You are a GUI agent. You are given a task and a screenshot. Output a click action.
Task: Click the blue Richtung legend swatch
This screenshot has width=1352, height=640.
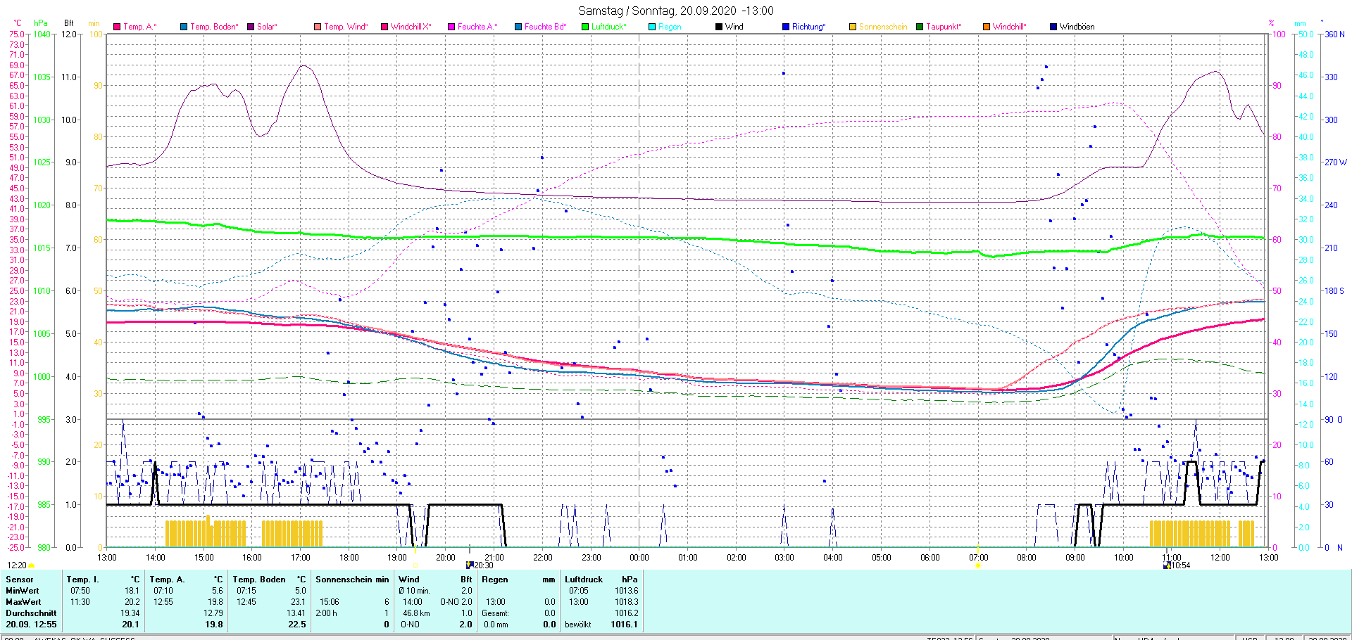(786, 27)
